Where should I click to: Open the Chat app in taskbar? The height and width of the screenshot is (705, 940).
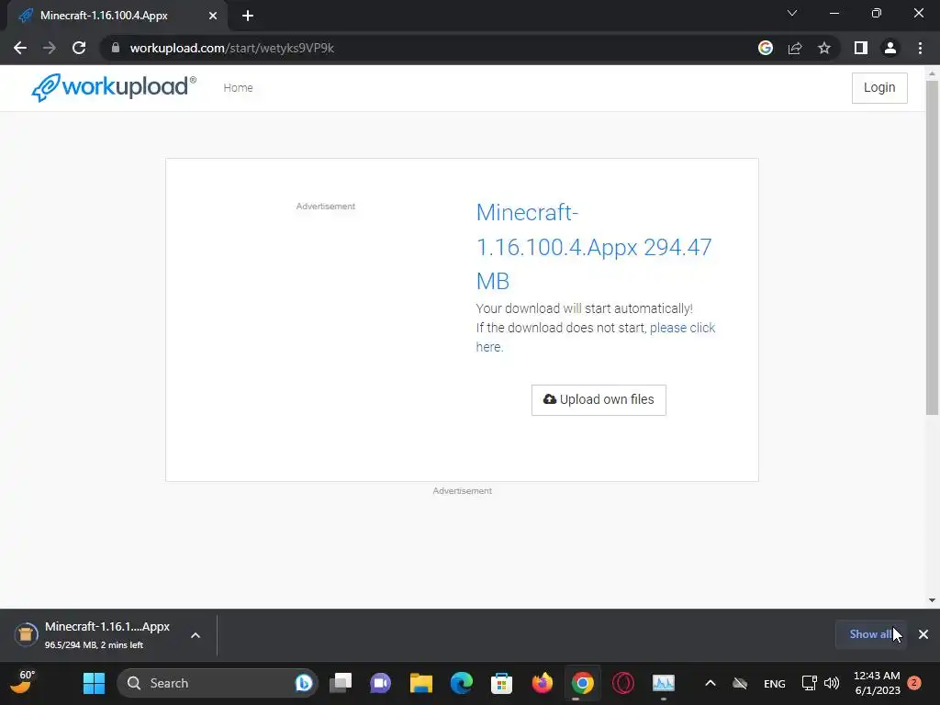pyautogui.click(x=381, y=683)
